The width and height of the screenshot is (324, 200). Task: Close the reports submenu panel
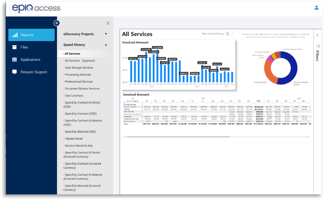coord(108,23)
